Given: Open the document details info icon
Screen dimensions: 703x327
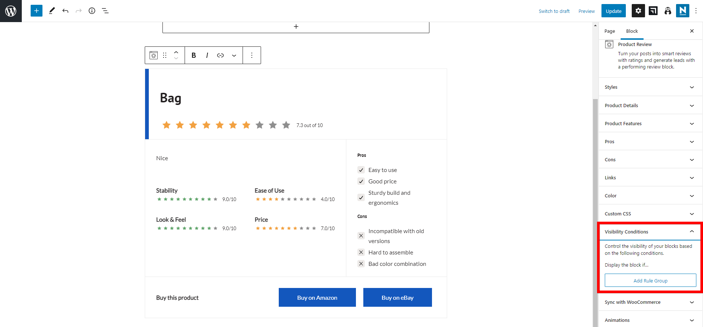Looking at the screenshot, I should tap(92, 11).
